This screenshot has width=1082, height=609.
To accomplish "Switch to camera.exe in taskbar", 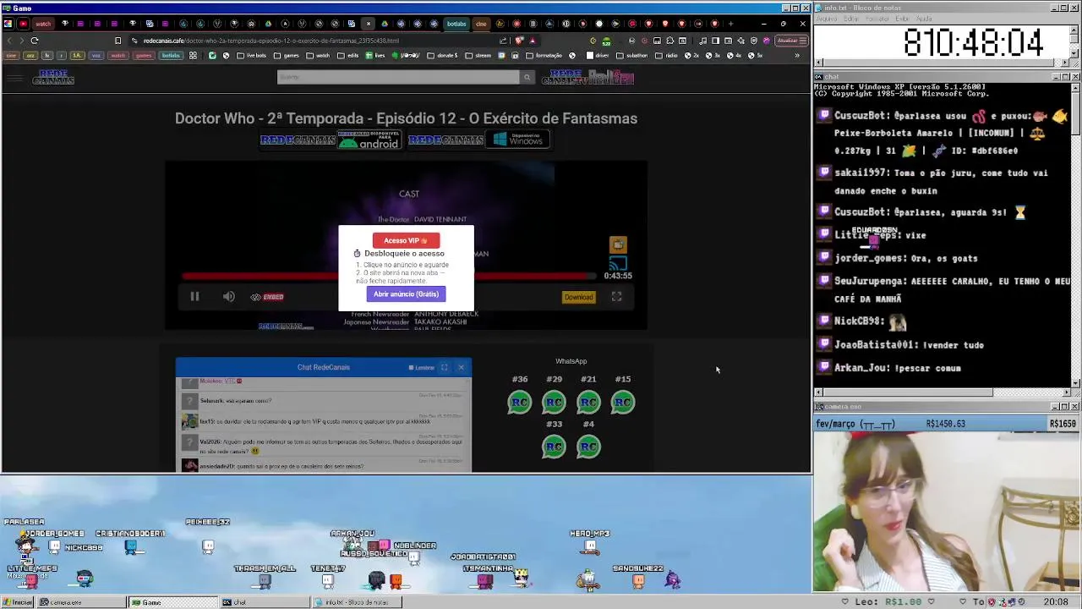I will coord(81,602).
